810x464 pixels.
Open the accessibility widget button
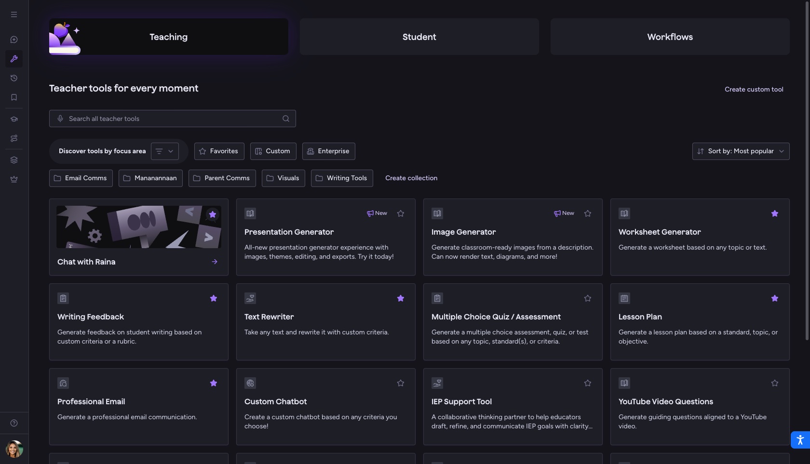pos(800,440)
